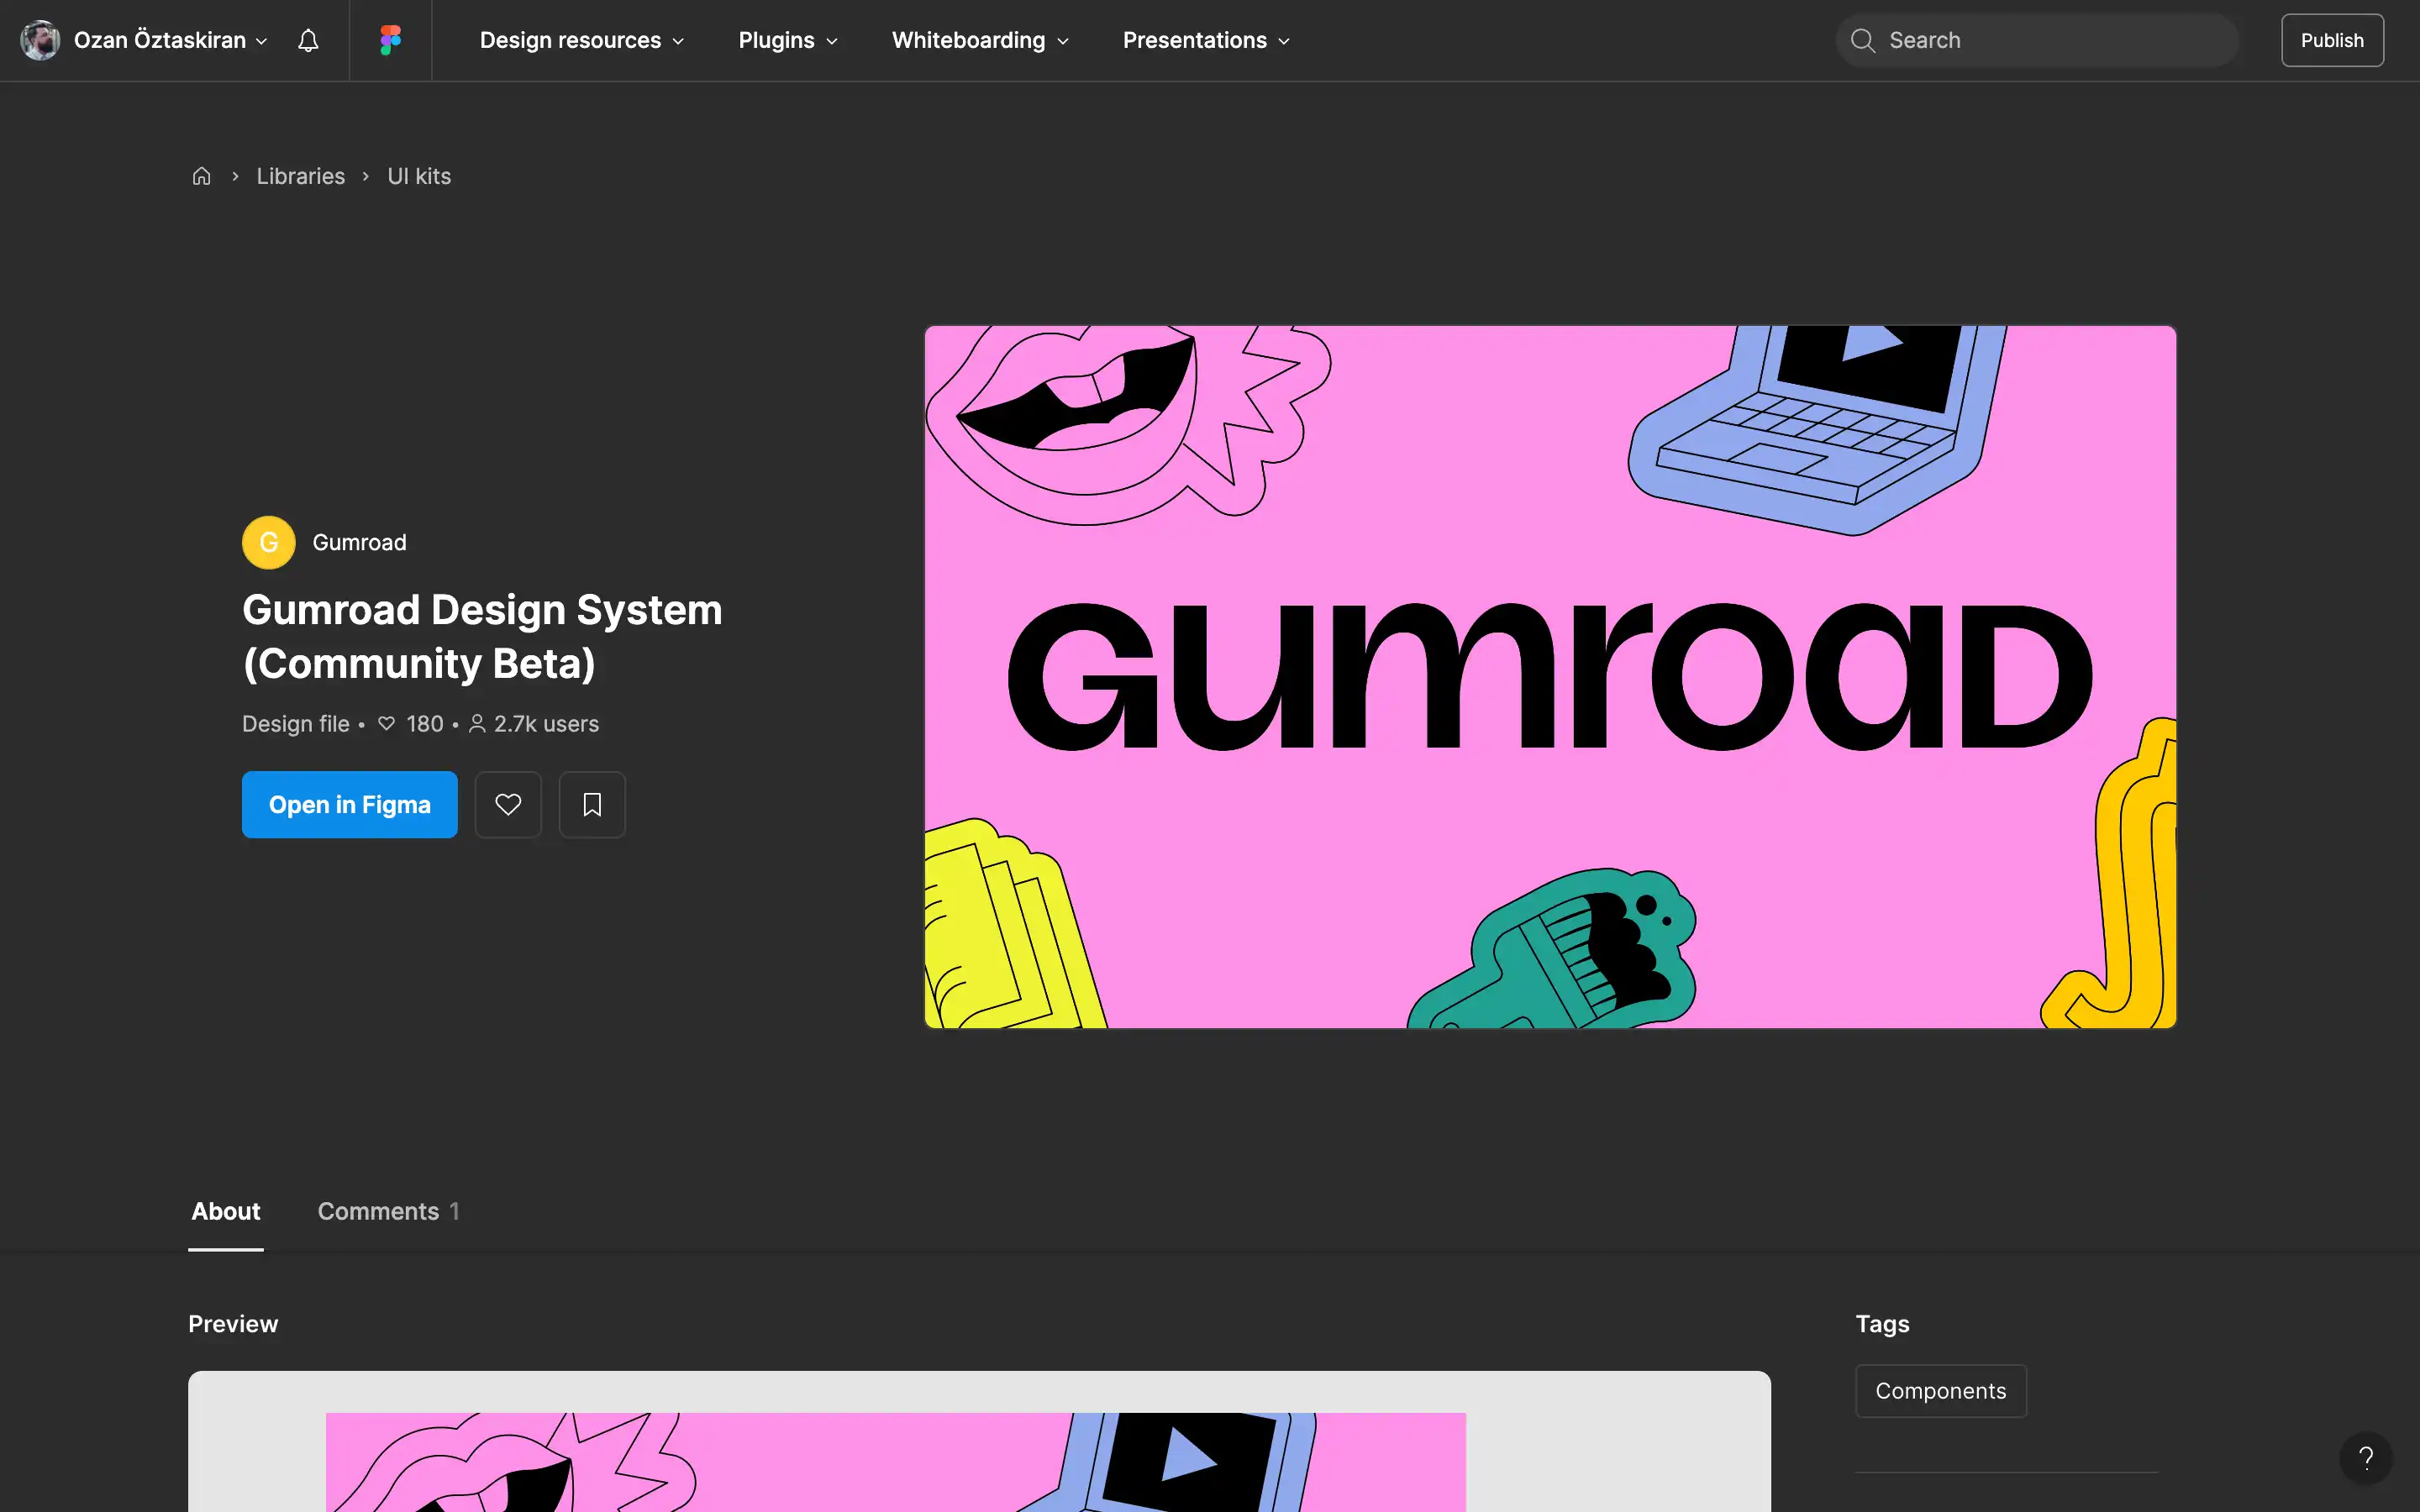
Task: Expand the Design resources menu
Action: [x=581, y=40]
